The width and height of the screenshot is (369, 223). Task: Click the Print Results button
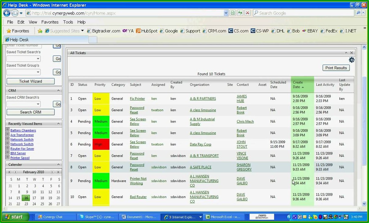pos(336,68)
